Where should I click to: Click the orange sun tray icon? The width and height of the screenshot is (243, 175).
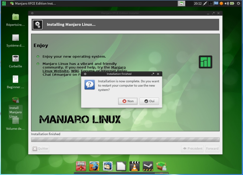pos(221,4)
